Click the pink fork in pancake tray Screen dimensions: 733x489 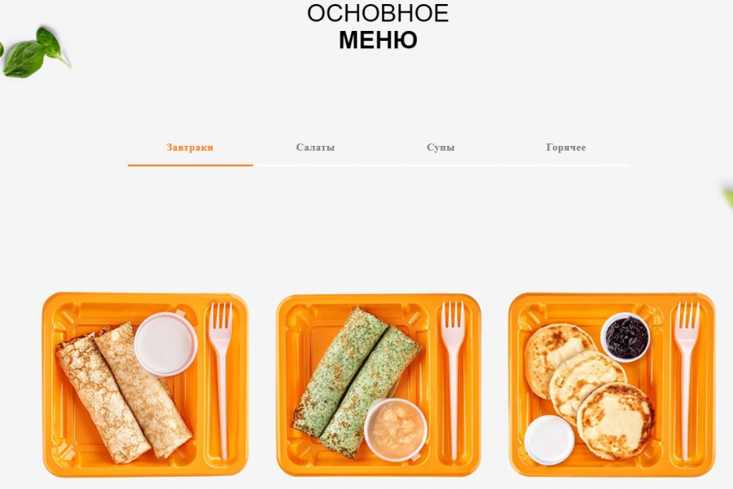pyautogui.click(x=687, y=379)
